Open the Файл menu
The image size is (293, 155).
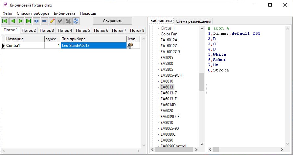pos(7,13)
